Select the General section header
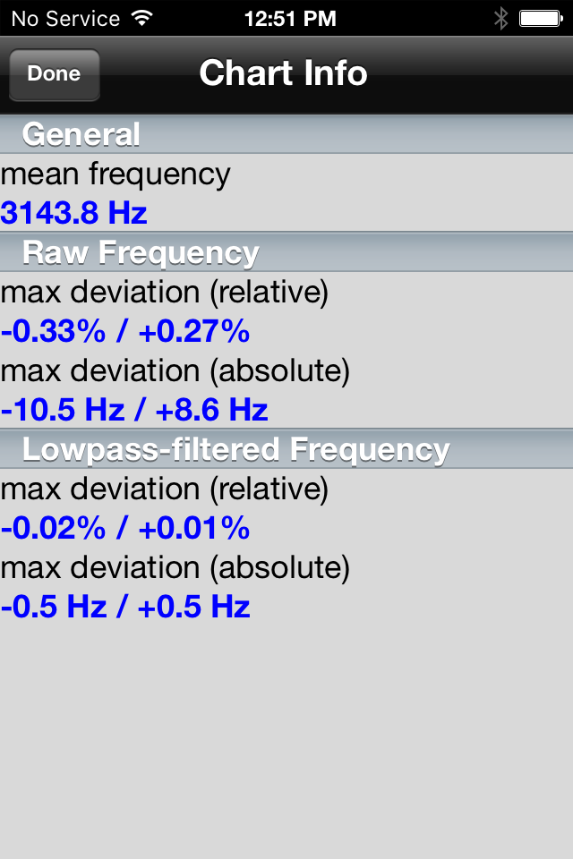 (x=286, y=134)
